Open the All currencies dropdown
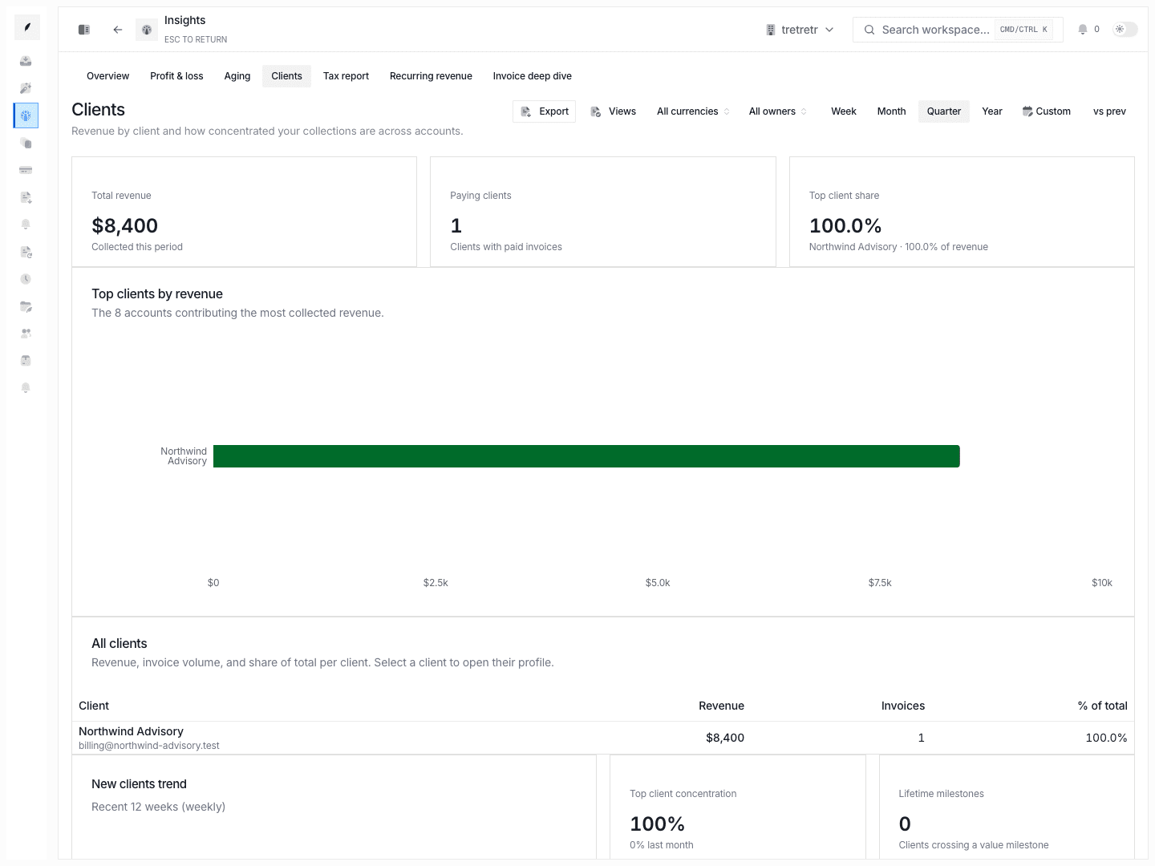1155x866 pixels. click(693, 111)
